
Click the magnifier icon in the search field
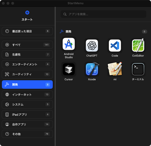click(x=65, y=14)
